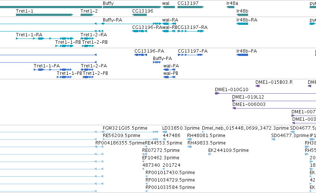Select the Ir48b gene bar
The height and width of the screenshot is (193, 316).
[242, 15]
